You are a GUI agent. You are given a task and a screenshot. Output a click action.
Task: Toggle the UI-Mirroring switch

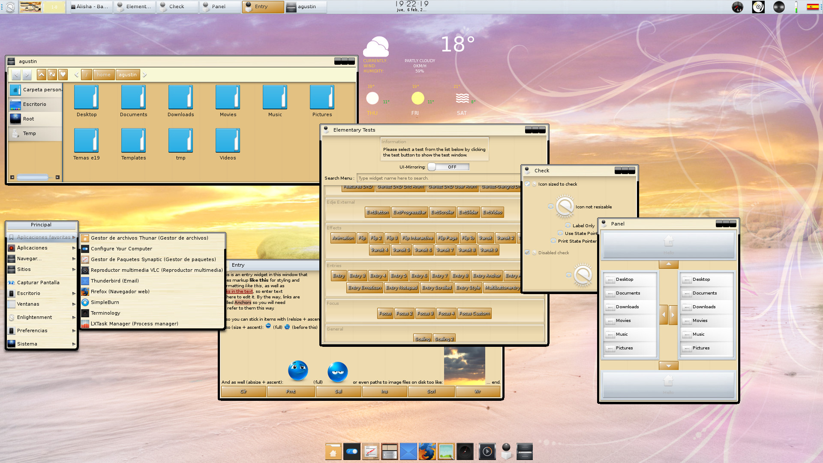[448, 167]
